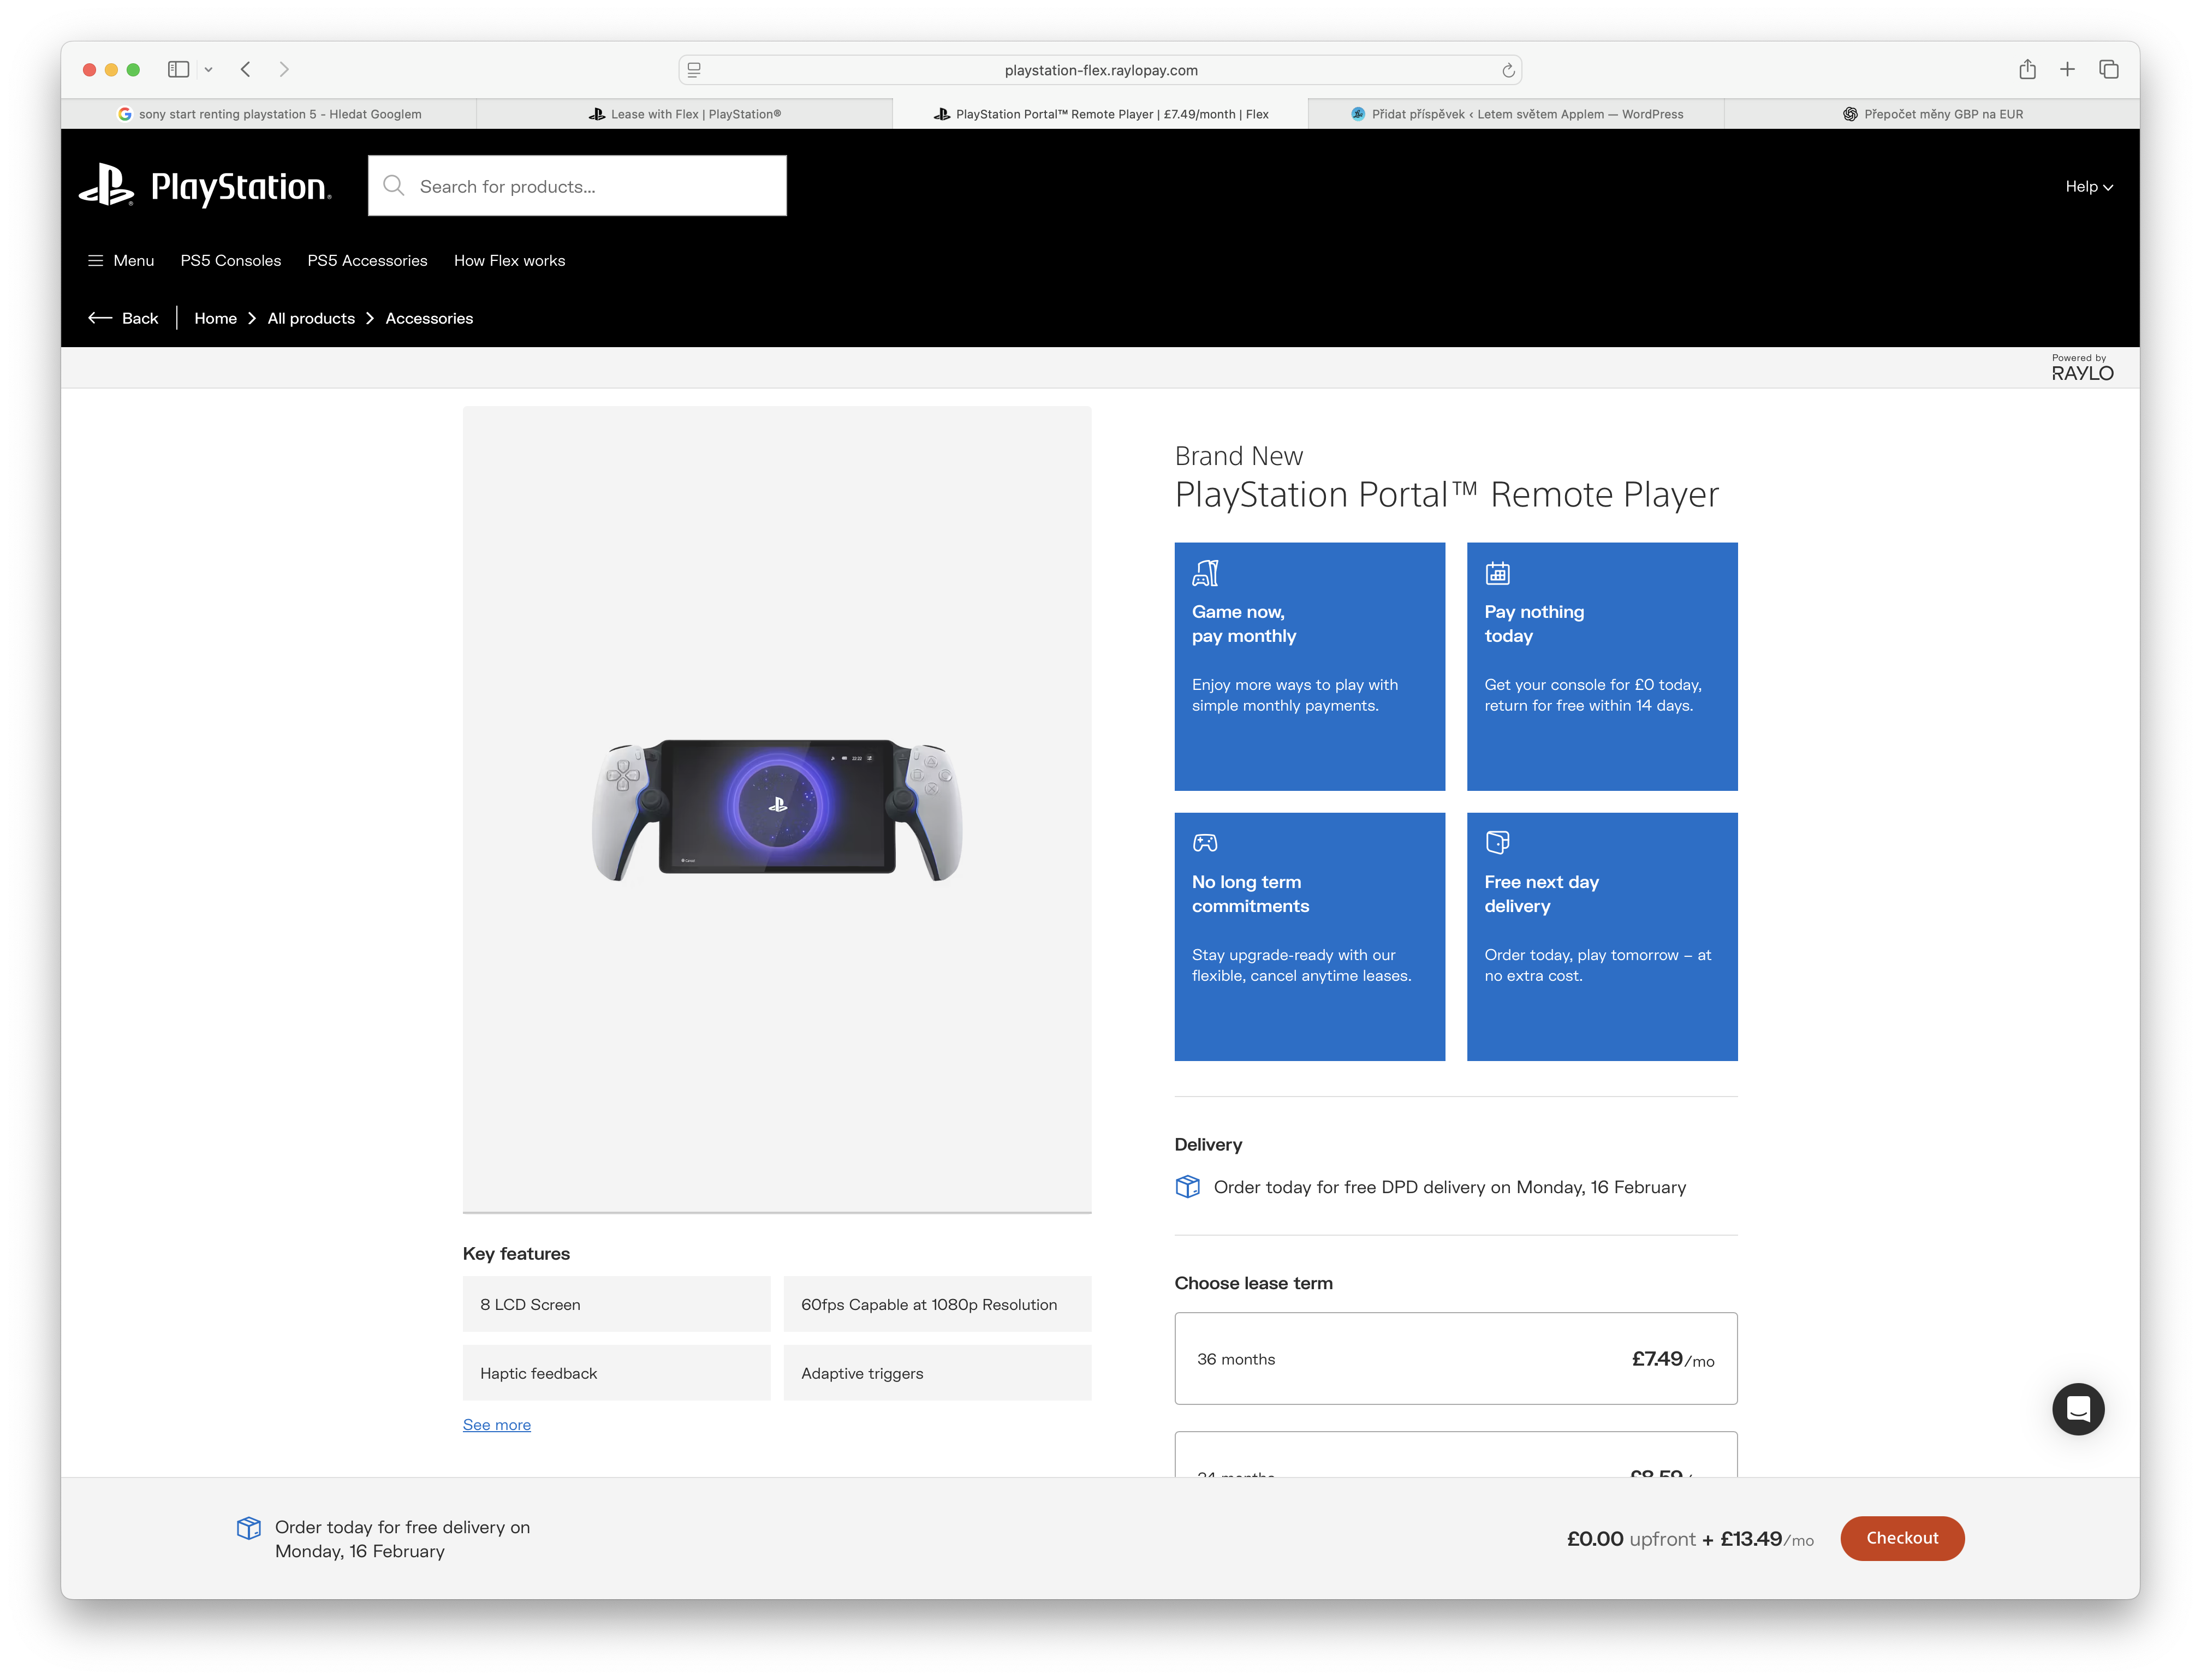Click the product search field
The height and width of the screenshot is (1680, 2201).
(577, 186)
